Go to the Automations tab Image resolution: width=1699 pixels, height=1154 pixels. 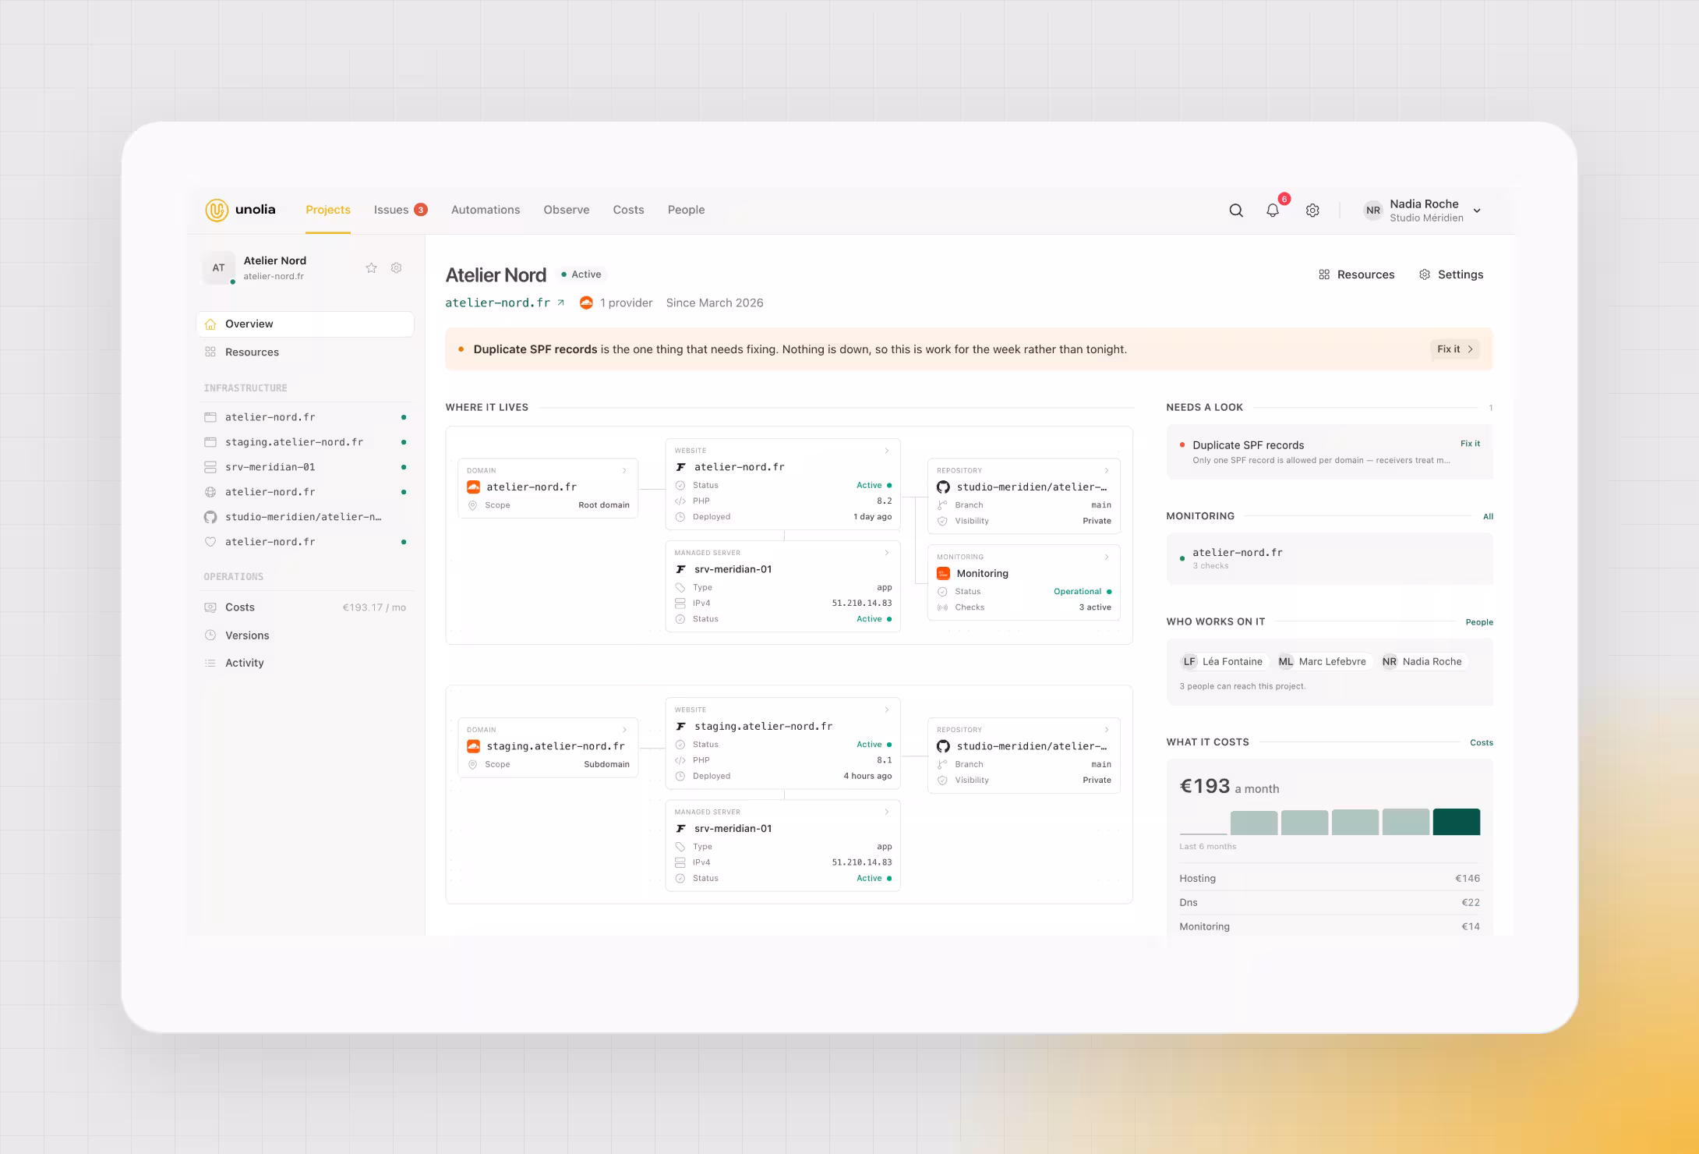(486, 210)
